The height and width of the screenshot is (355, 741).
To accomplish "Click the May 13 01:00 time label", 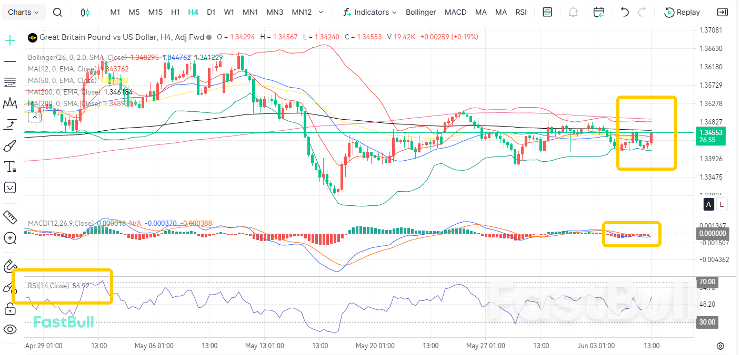I will [265, 346].
